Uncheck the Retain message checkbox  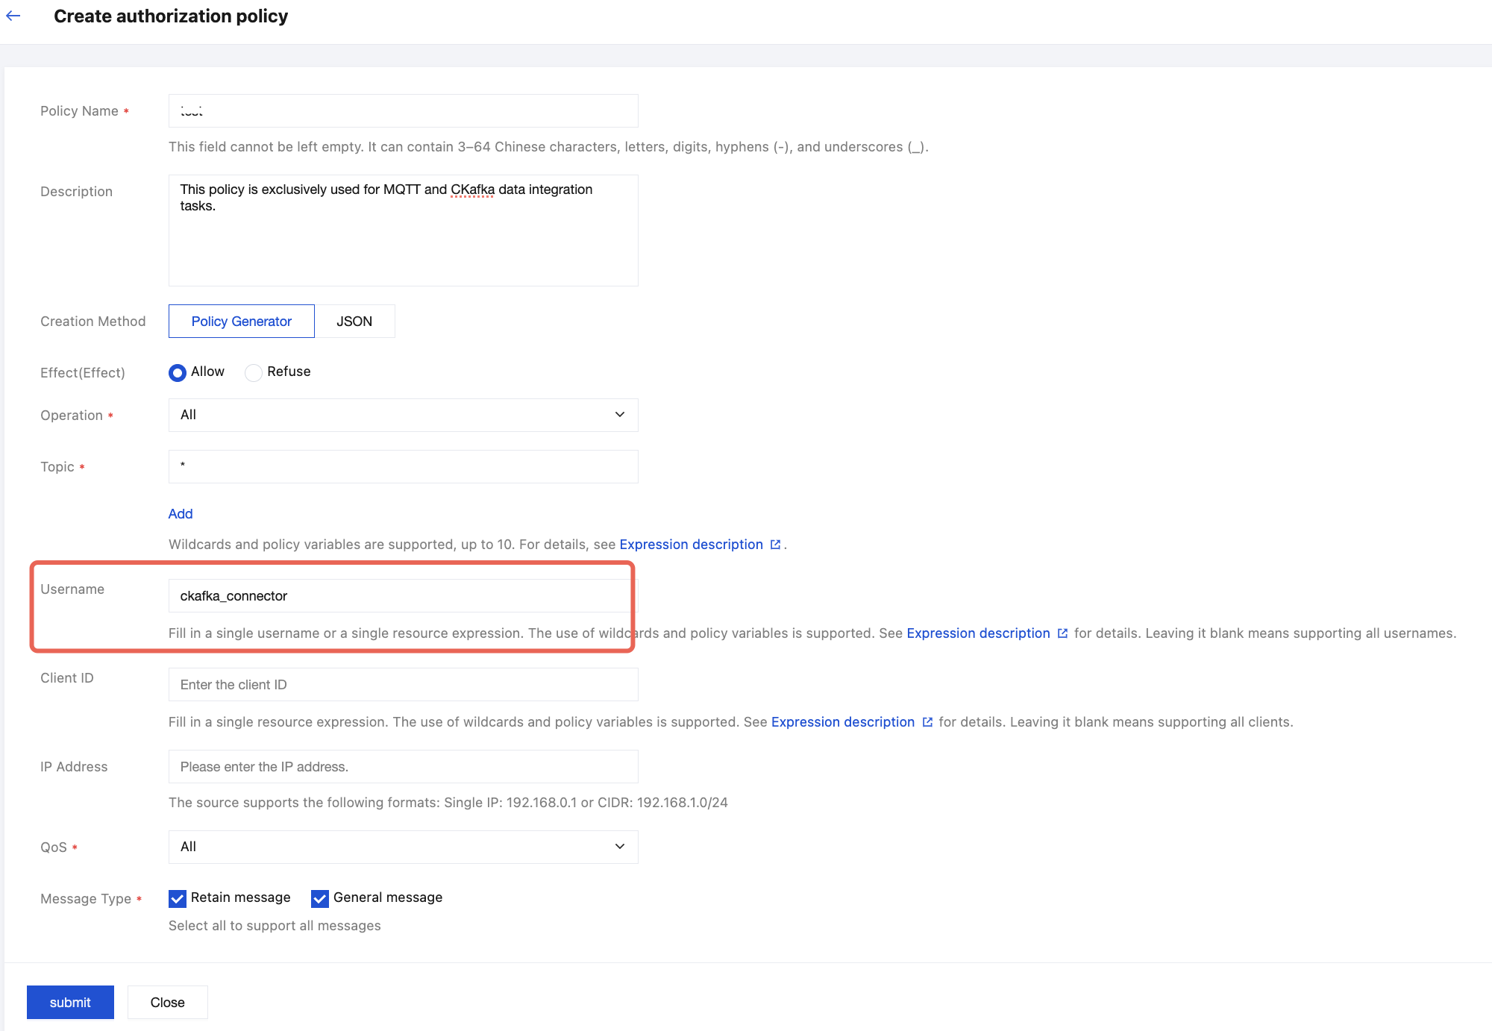[x=178, y=898]
